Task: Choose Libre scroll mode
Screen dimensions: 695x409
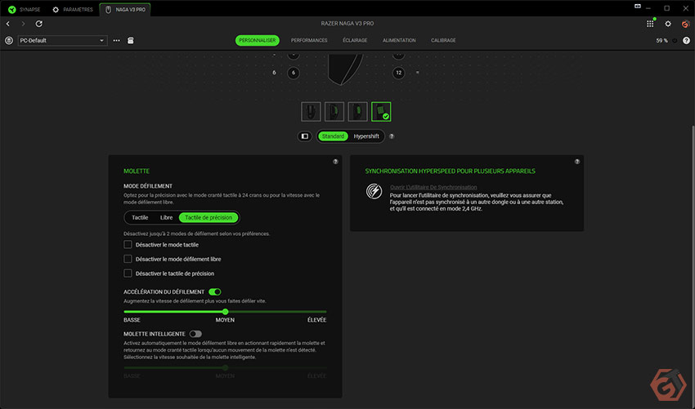Action: pyautogui.click(x=166, y=217)
